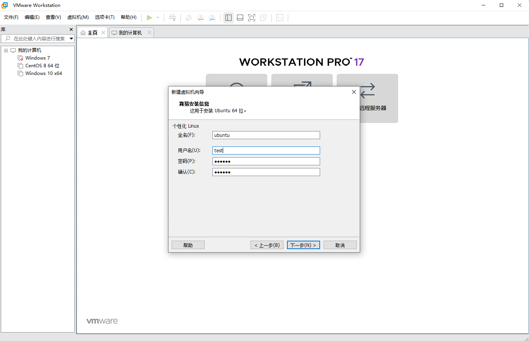The width and height of the screenshot is (529, 341).
Task: Click the green power on play icon
Action: [x=149, y=18]
